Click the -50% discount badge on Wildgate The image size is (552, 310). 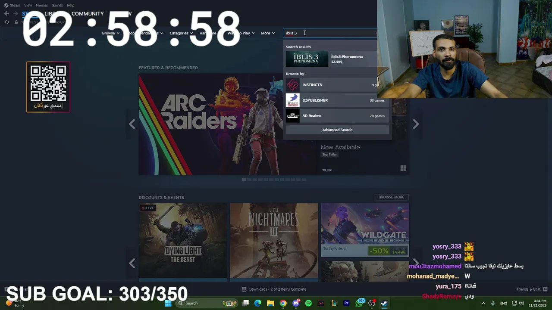pos(378,251)
